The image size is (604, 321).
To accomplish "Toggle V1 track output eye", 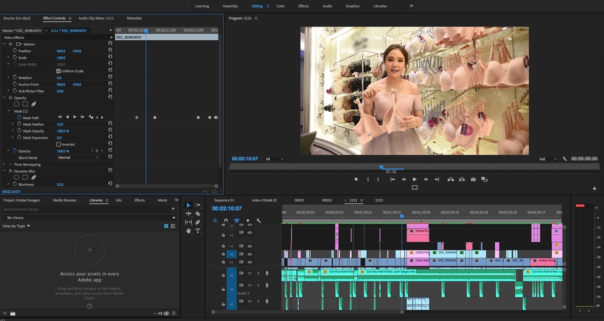I will tap(250, 262).
